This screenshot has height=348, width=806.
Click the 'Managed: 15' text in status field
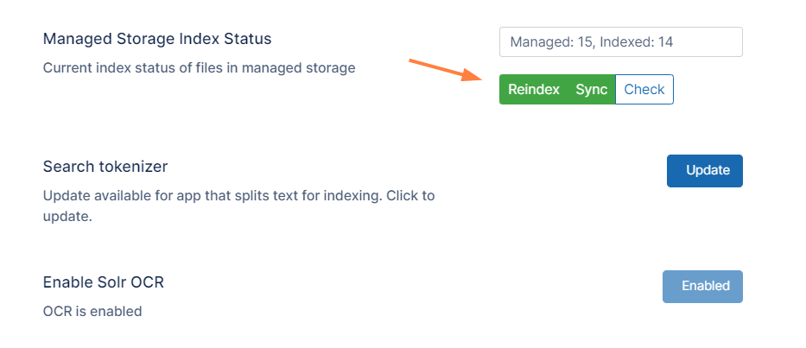(550, 42)
